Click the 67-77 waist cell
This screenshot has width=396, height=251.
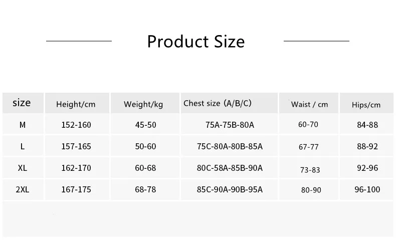309,147
